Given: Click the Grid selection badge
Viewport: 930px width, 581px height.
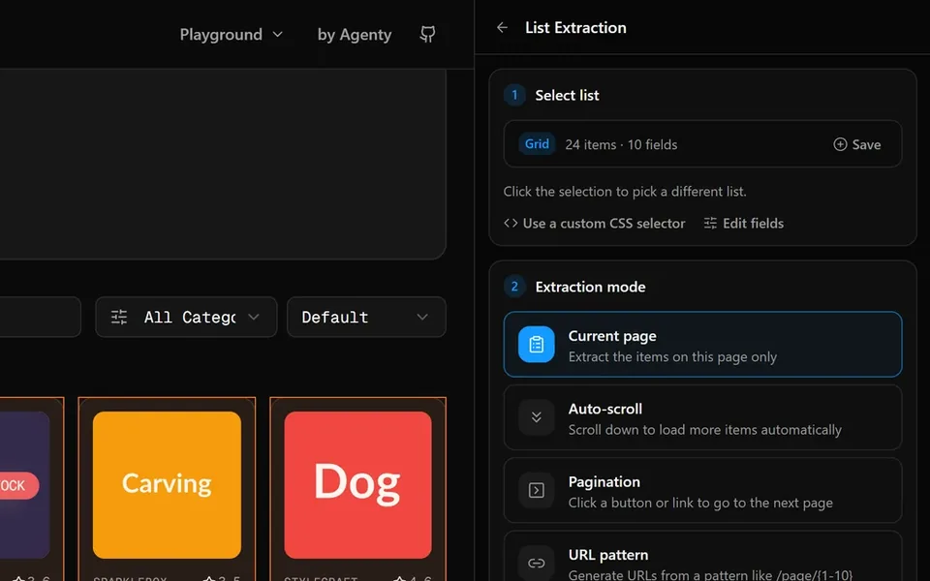Looking at the screenshot, I should coord(537,143).
